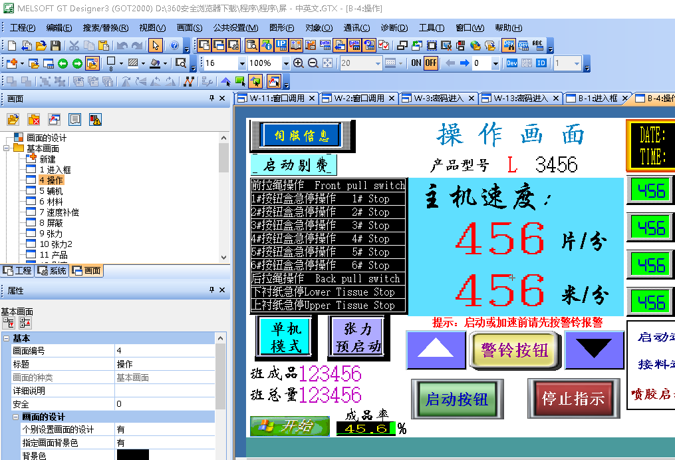Collapse the 基本画面 tree folder
This screenshot has width=675, height=460.
pyautogui.click(x=7, y=148)
